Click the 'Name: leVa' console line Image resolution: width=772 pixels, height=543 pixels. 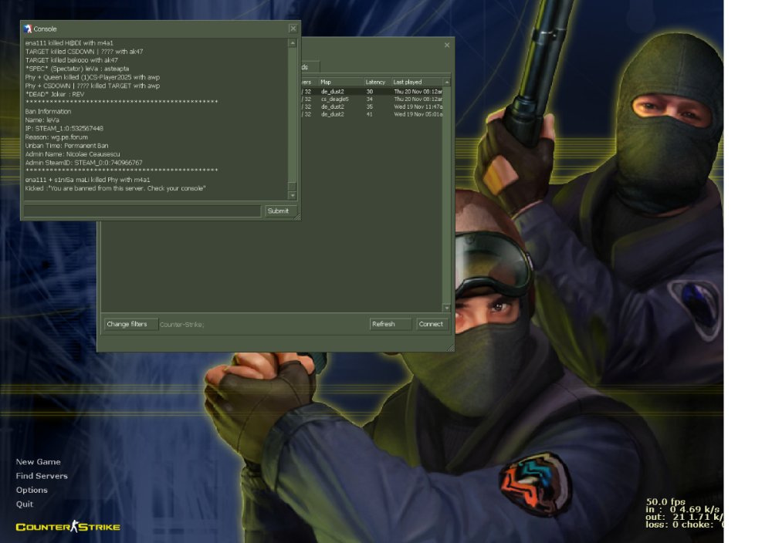click(x=42, y=120)
